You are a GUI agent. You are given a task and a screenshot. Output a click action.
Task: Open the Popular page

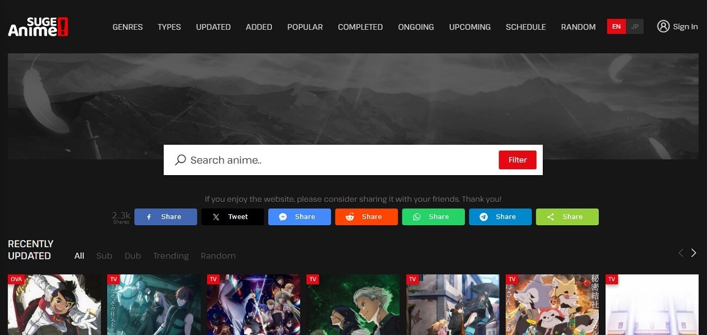305,27
